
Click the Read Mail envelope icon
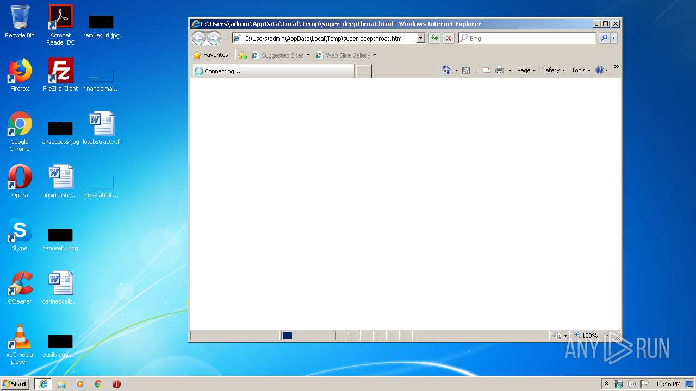[487, 70]
